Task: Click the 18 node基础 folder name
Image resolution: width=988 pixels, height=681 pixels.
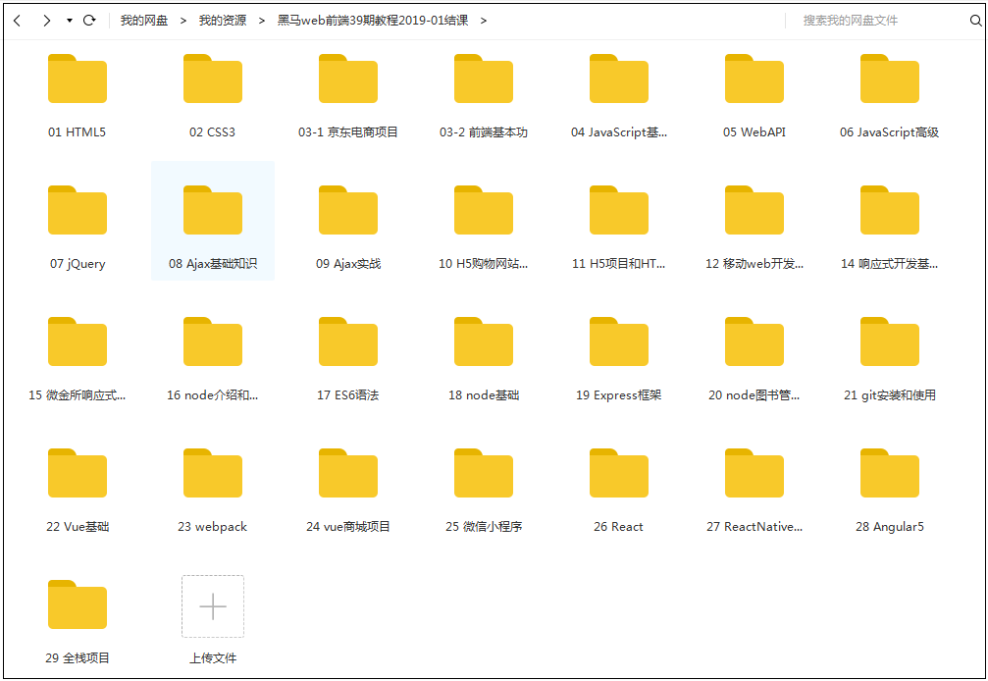Action: pyautogui.click(x=484, y=395)
